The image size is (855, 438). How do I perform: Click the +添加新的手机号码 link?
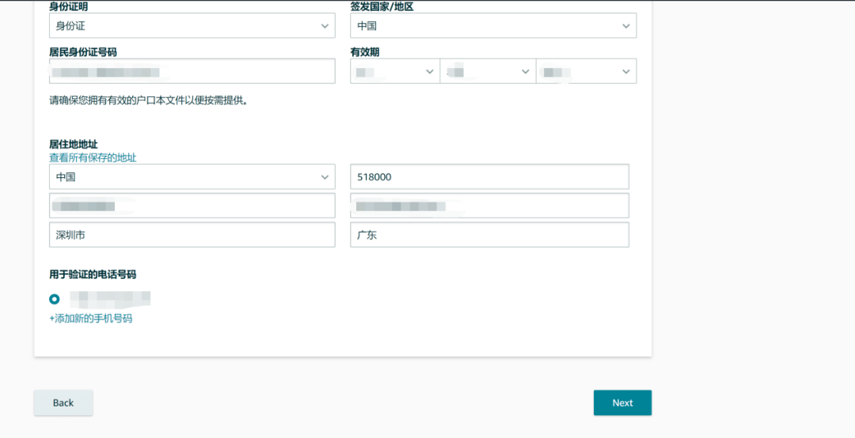click(x=90, y=319)
